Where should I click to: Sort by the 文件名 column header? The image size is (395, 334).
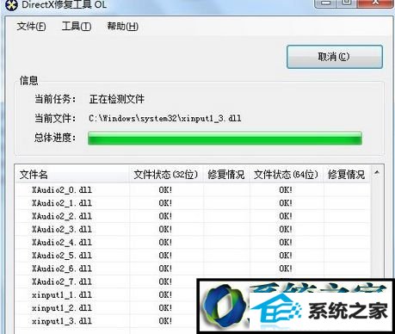coord(71,174)
